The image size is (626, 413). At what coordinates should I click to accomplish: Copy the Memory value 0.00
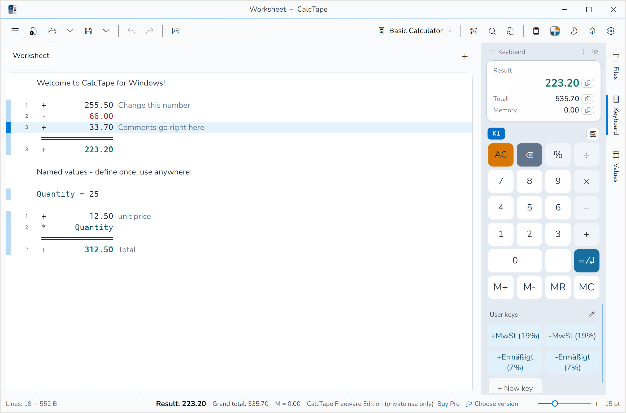click(588, 110)
